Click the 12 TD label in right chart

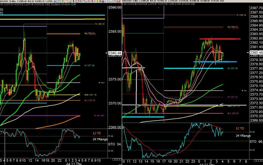240,128
